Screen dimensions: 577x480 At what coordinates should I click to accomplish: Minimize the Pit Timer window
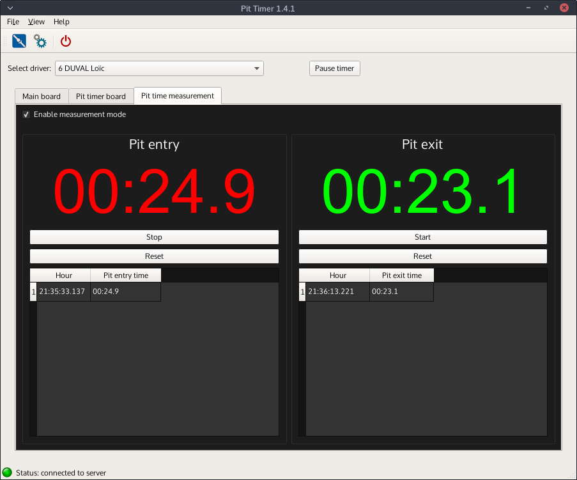click(529, 8)
